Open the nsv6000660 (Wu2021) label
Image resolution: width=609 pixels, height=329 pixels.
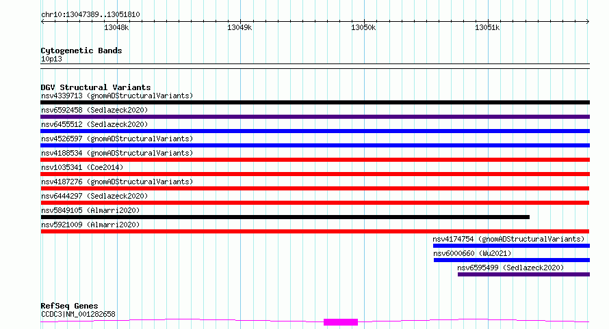[472, 253]
